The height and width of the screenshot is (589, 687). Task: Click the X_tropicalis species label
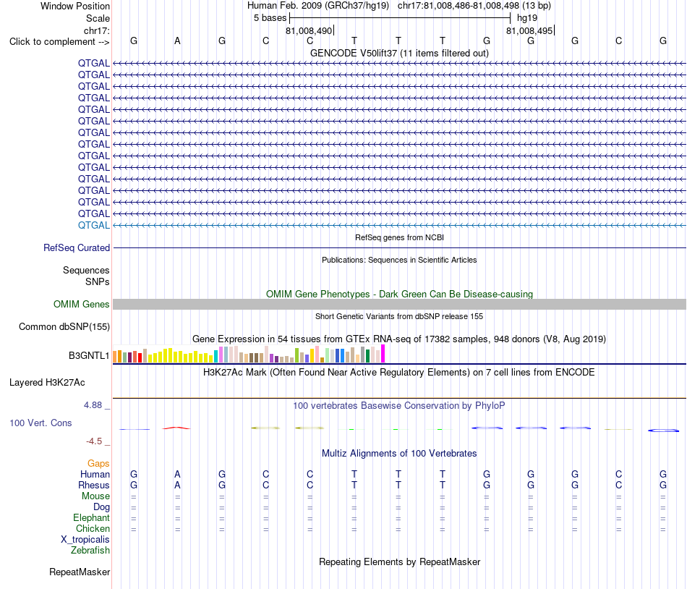[85, 540]
